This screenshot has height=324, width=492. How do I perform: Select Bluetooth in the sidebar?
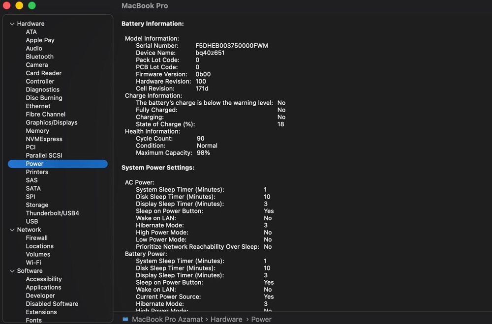pyautogui.click(x=39, y=57)
